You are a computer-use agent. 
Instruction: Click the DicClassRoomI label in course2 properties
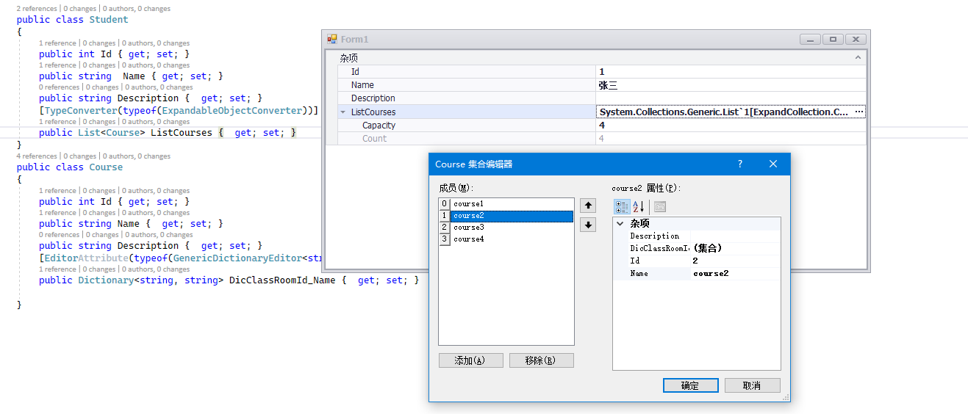[x=659, y=249]
